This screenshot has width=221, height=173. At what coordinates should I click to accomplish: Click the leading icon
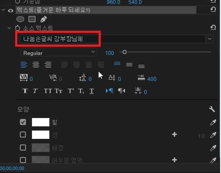point(83,77)
